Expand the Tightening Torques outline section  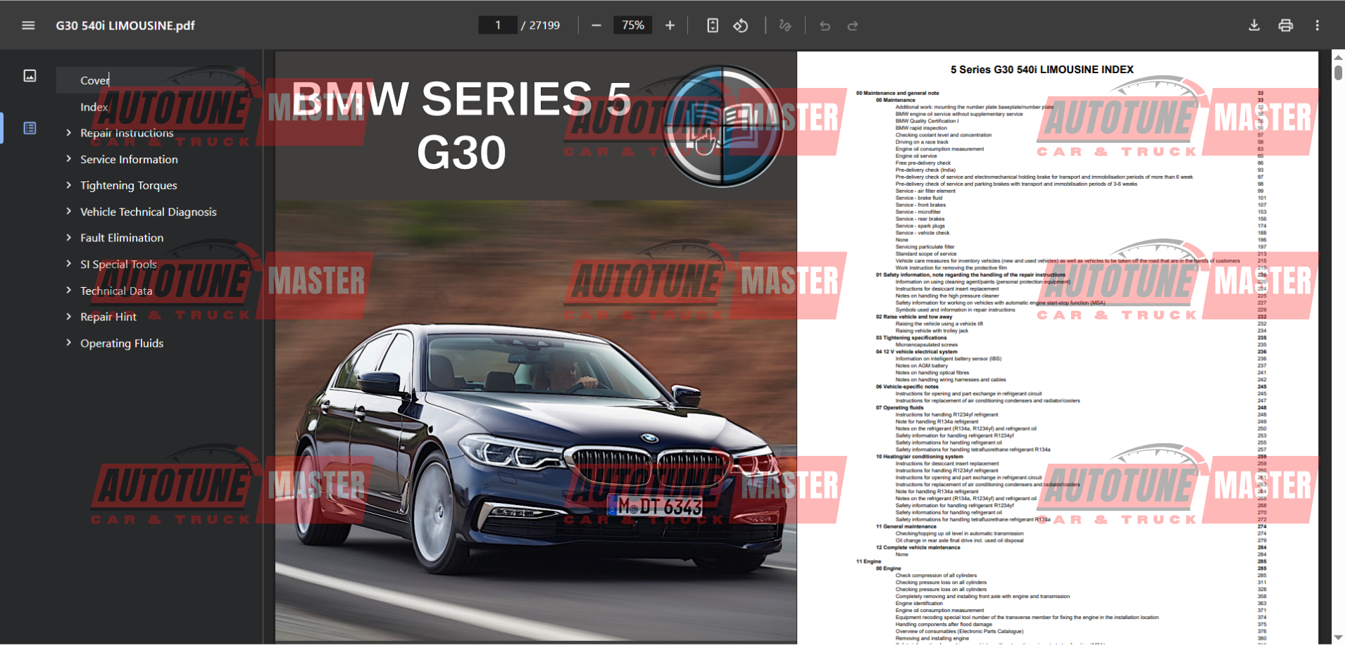pos(68,185)
